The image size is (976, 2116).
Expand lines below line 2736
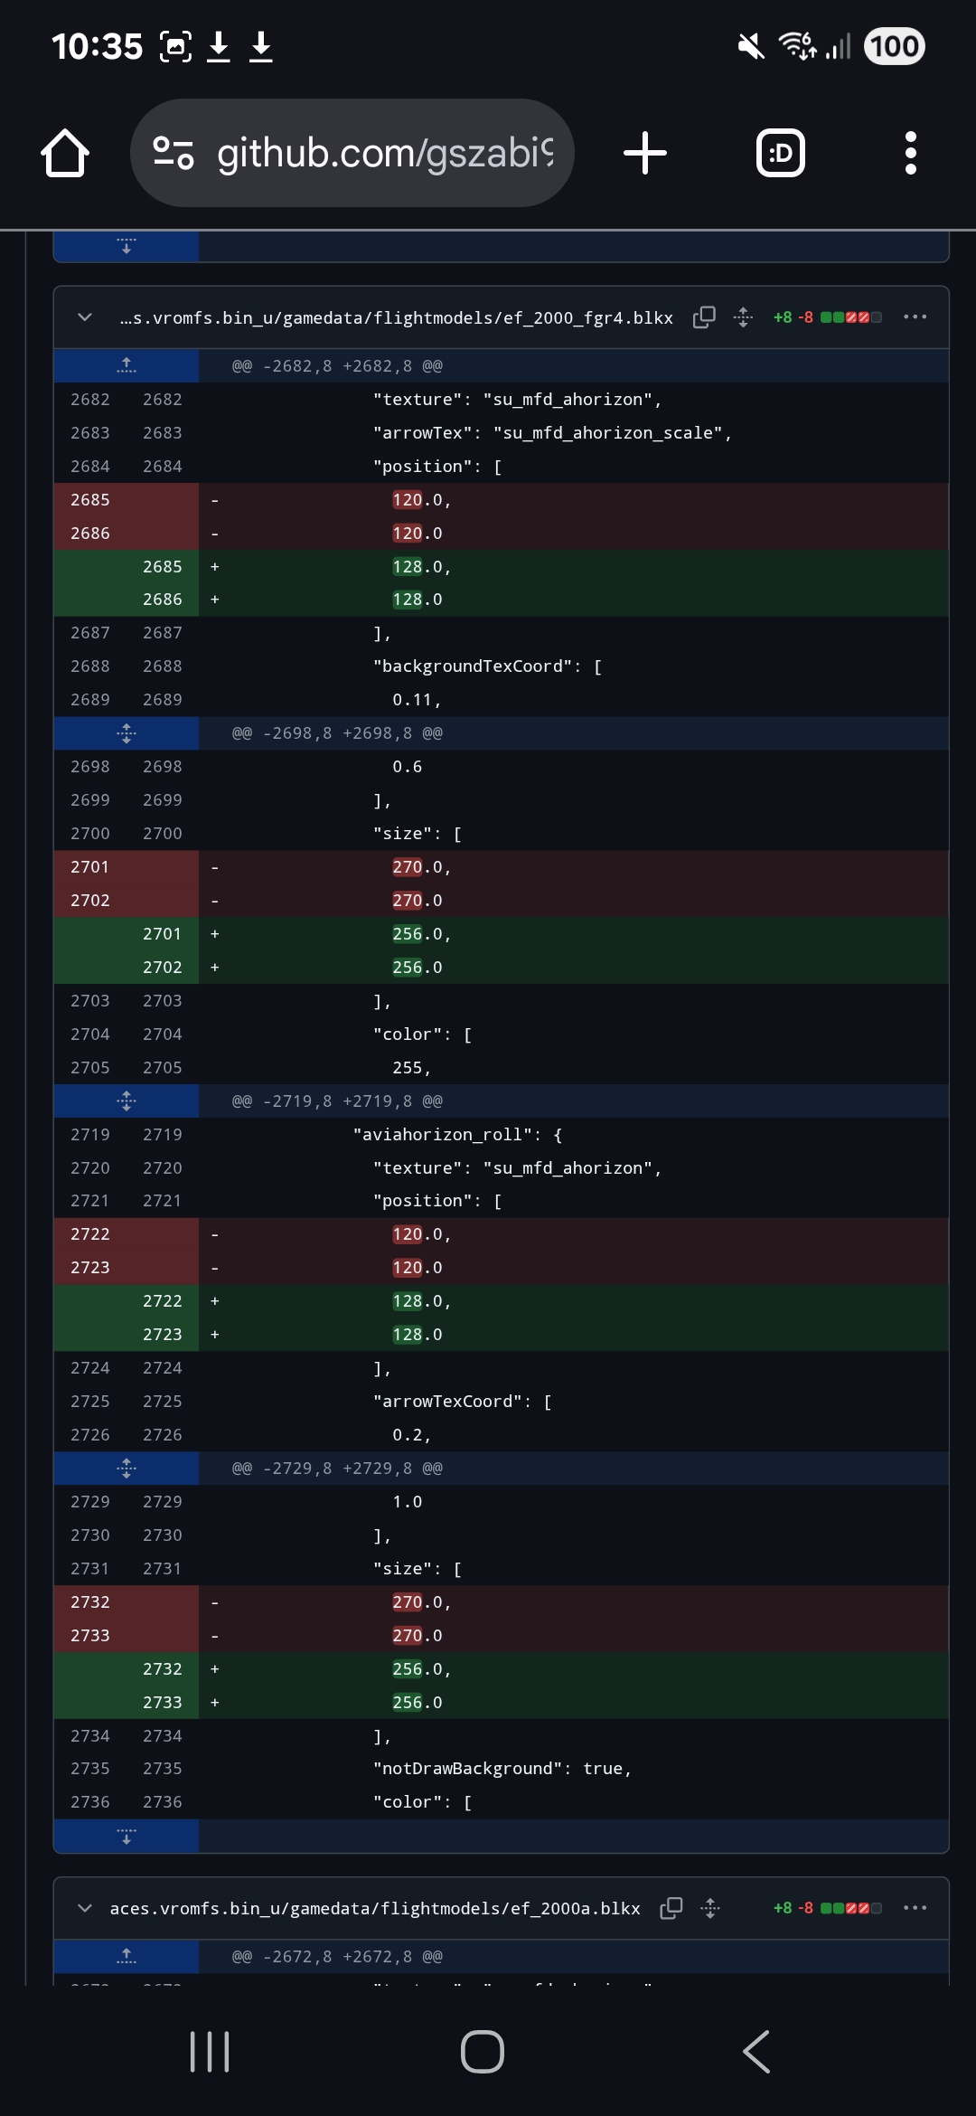point(127,1837)
